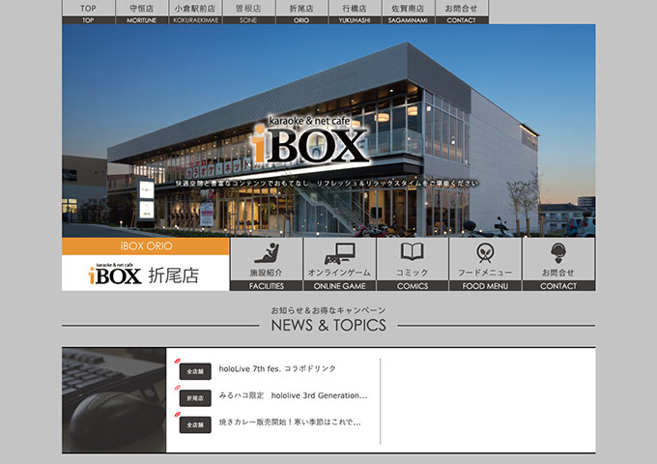
Task: Click the NEWS & TOPICS heading
Action: (x=328, y=325)
